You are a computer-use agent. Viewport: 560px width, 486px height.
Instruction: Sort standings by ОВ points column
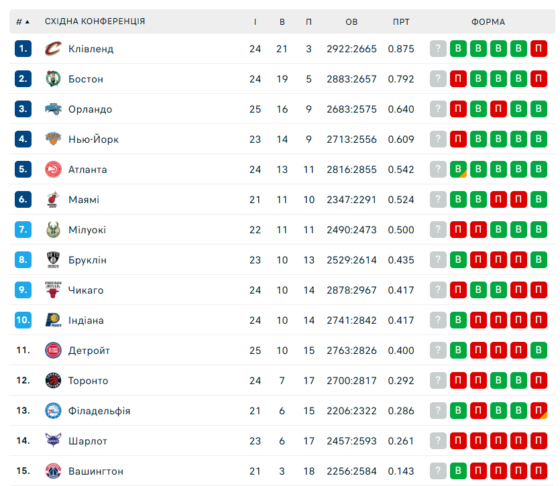(351, 21)
